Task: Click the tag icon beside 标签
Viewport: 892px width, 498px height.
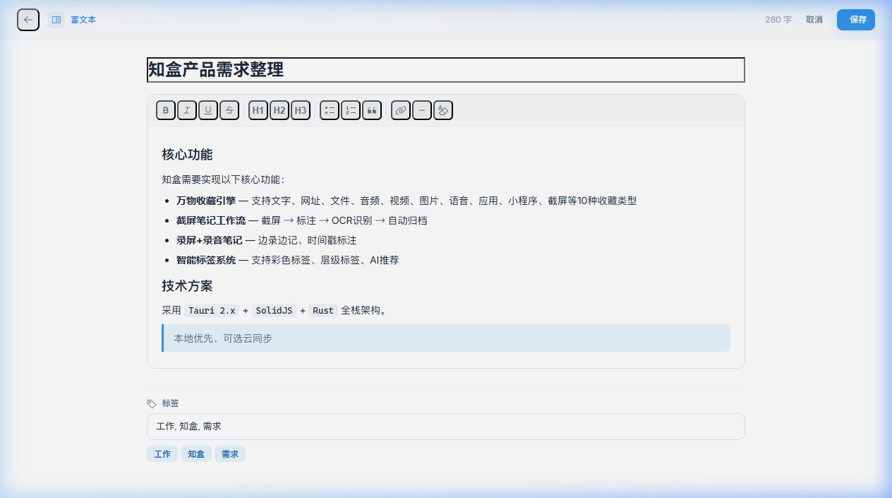Action: tap(152, 403)
